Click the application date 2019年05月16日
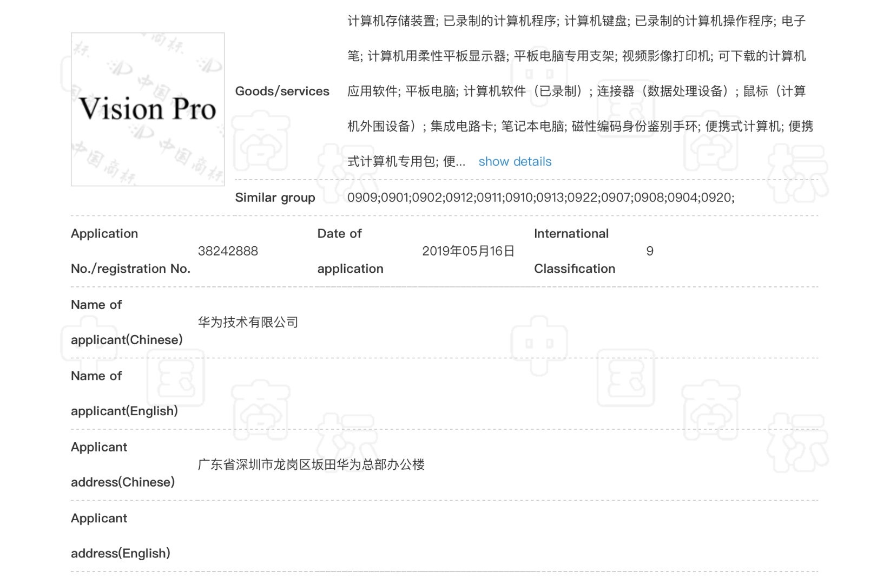The image size is (890, 577). coord(468,251)
